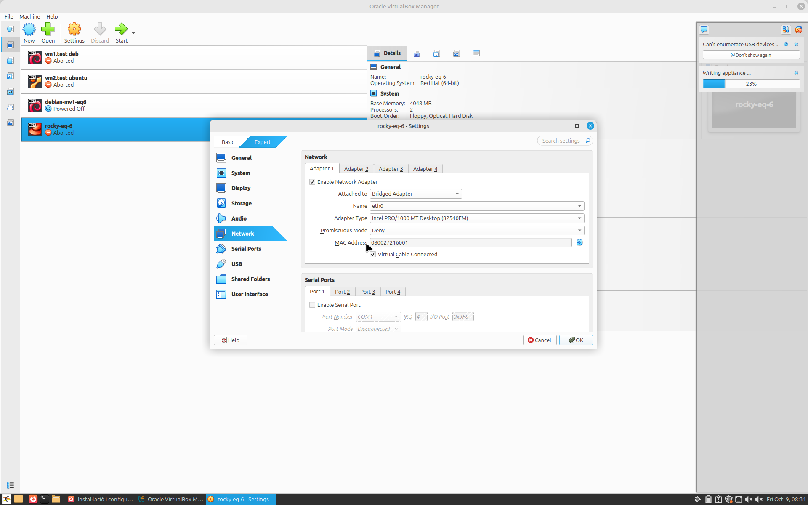Open the Shared Folders settings category
The image size is (808, 505).
point(250,279)
